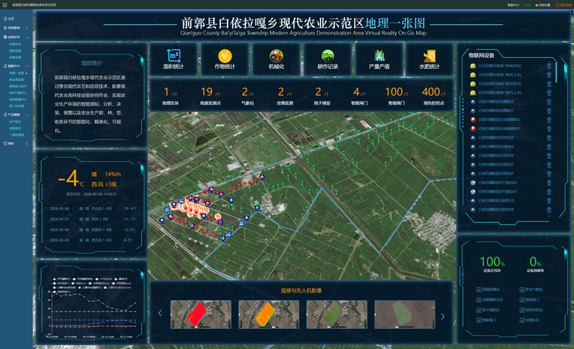The image size is (574, 349).
Task: Click the 400 green control points statistic
Action: [x=434, y=96]
